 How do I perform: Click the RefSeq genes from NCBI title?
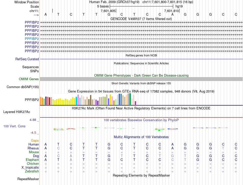click(141, 55)
